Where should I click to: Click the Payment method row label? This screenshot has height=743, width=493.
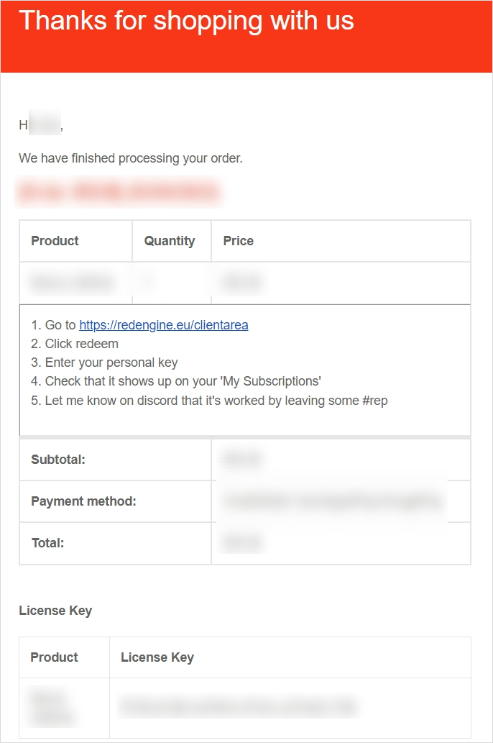tap(83, 501)
